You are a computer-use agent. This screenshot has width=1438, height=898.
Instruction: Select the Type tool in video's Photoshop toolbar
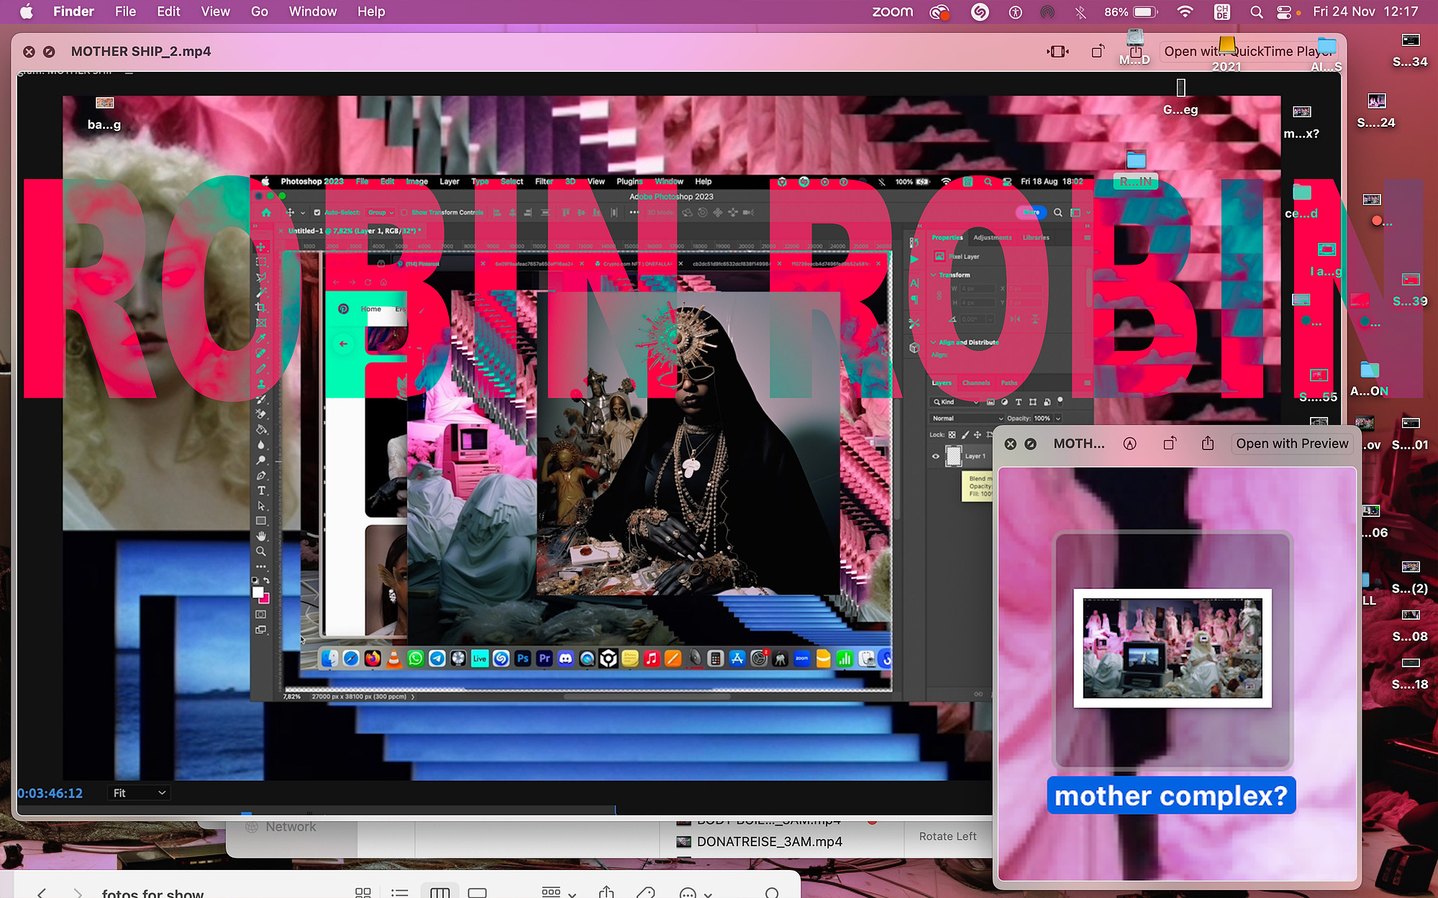(x=261, y=490)
